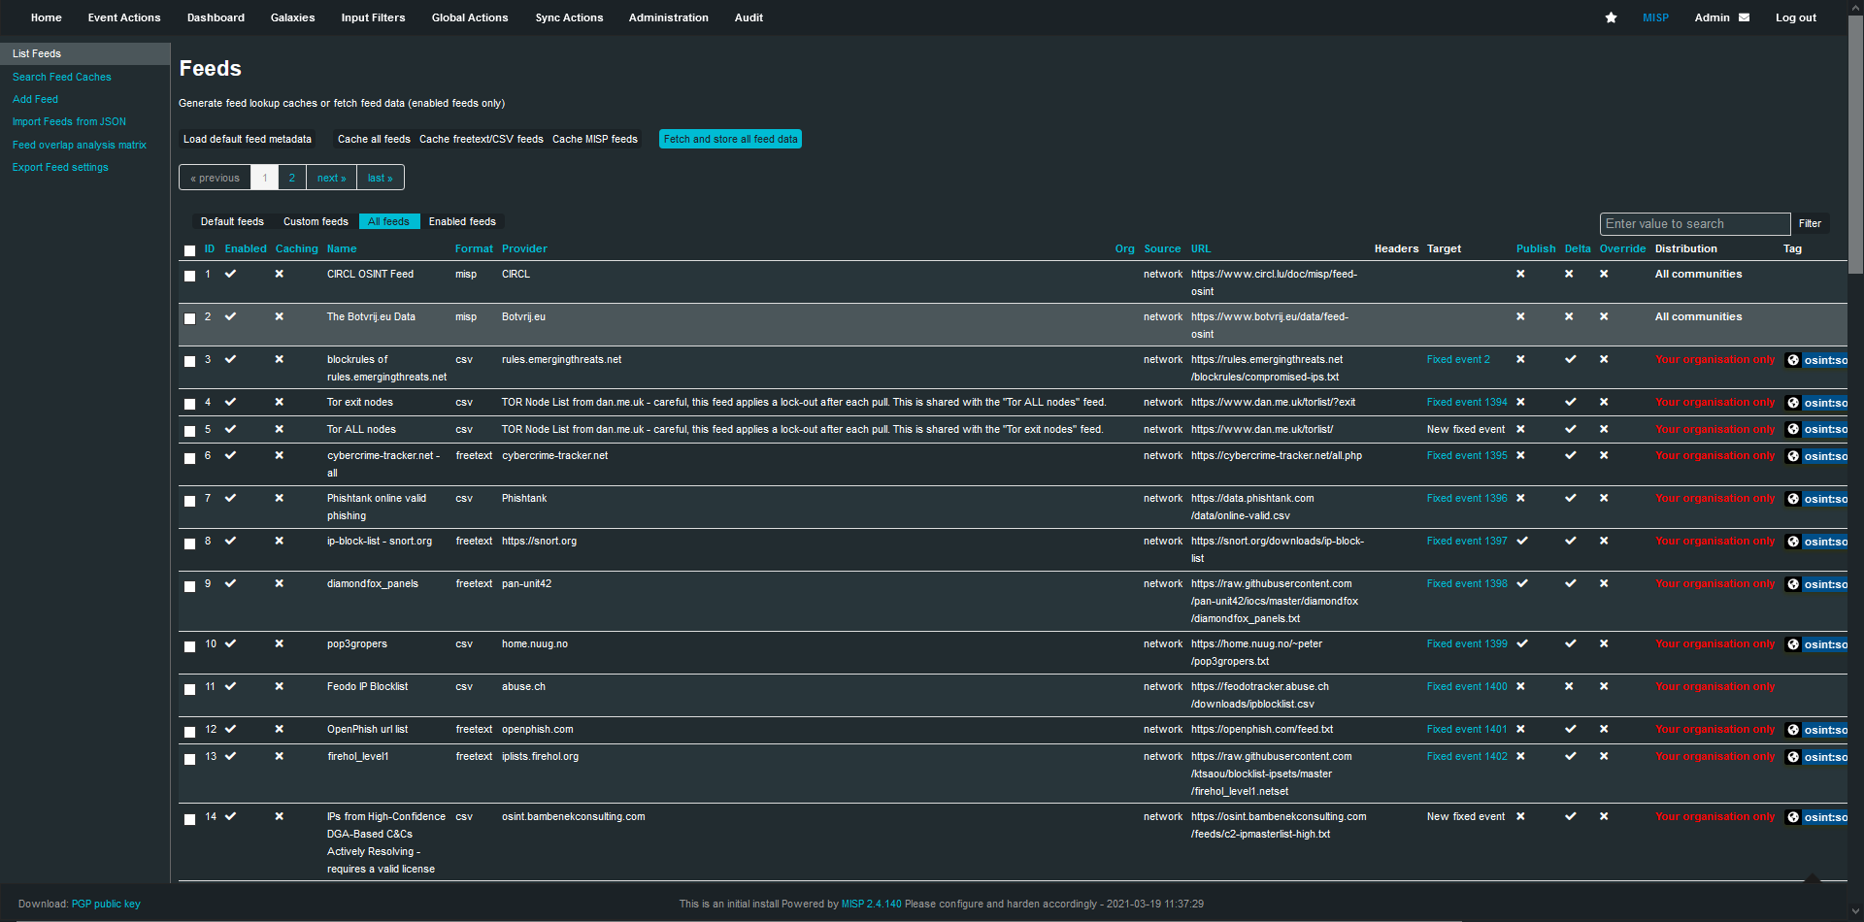Click the feed search value input field

(x=1694, y=224)
